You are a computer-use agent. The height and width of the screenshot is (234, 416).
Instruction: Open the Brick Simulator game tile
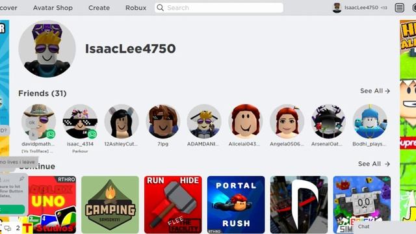coord(362,205)
